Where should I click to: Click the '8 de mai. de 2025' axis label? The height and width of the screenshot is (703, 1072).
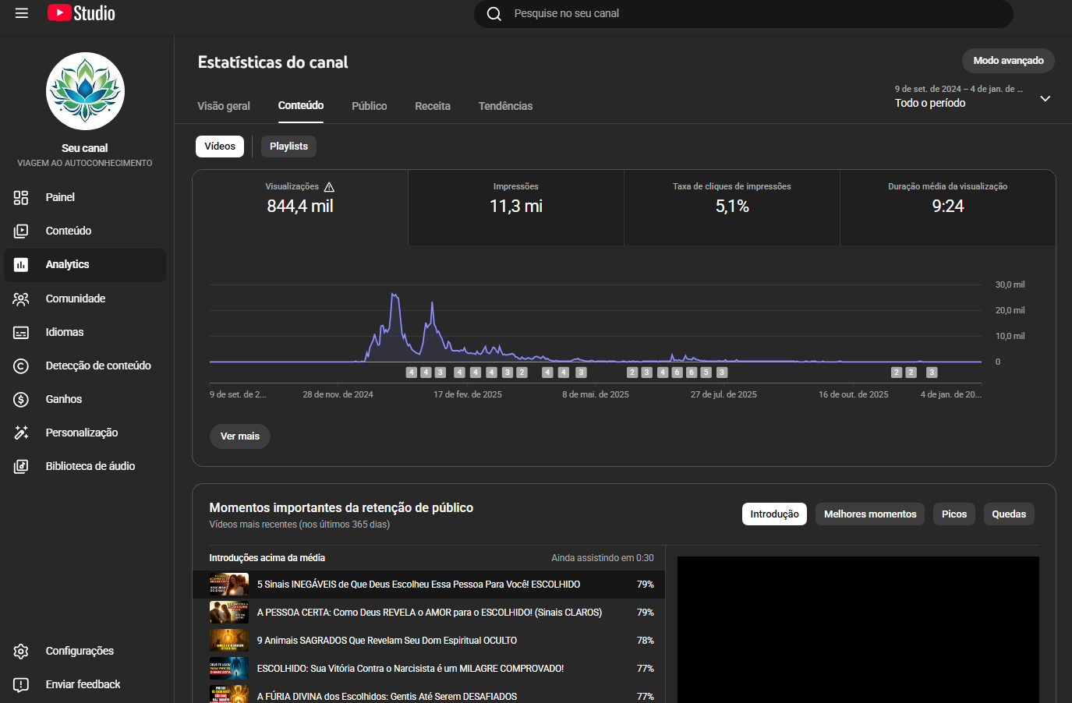596,394
